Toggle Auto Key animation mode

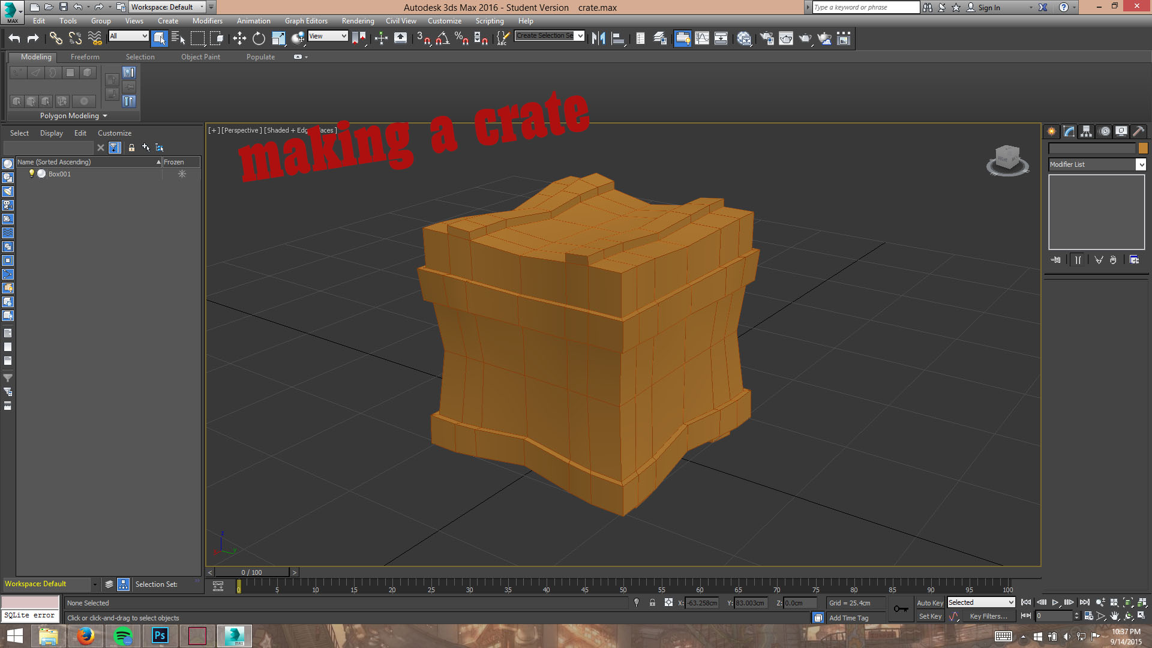(x=929, y=602)
